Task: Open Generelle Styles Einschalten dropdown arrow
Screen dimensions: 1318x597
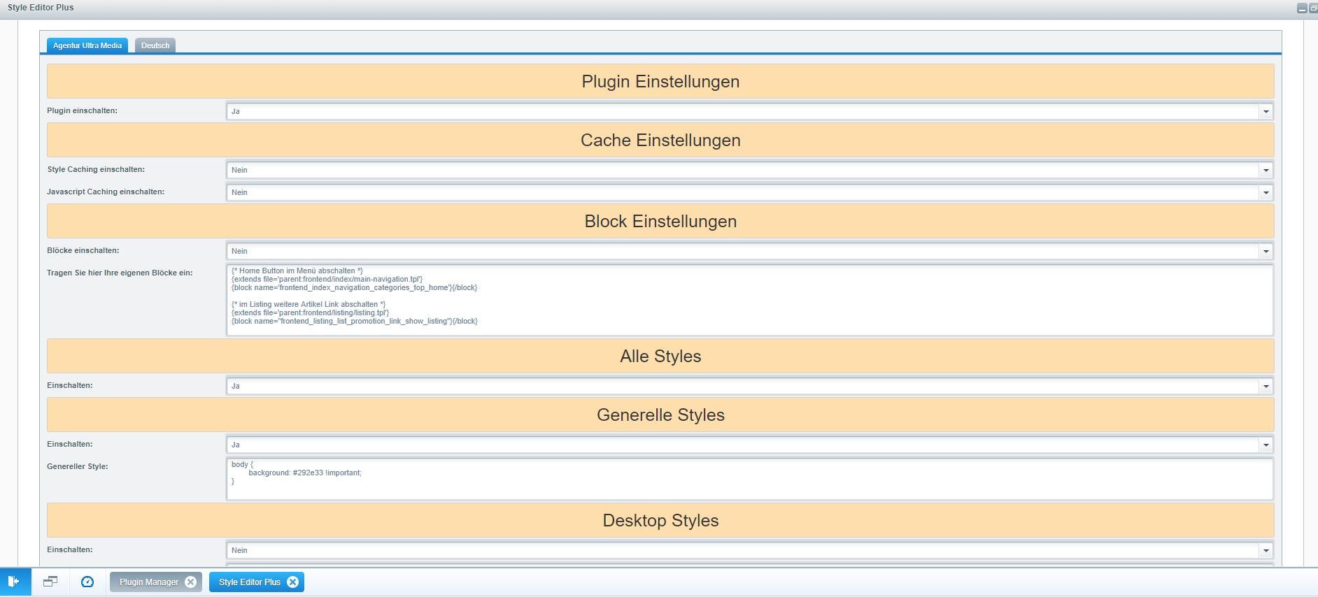Action: [x=1266, y=445]
